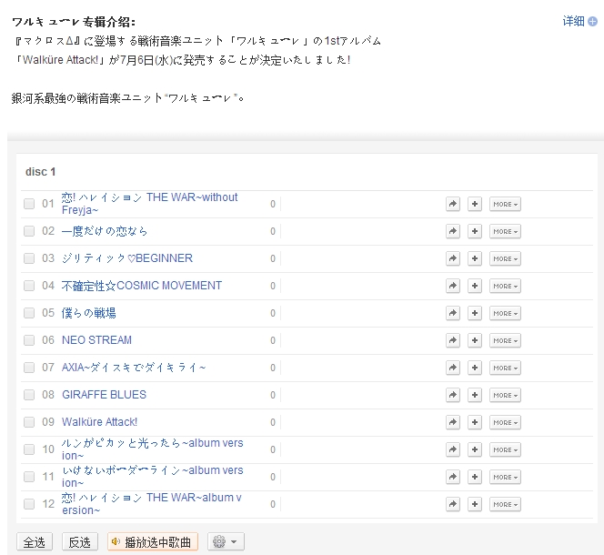Viewport: 604px width, 555px height.
Task: Open track 01 THE WAR without Freyja link
Action: (150, 204)
